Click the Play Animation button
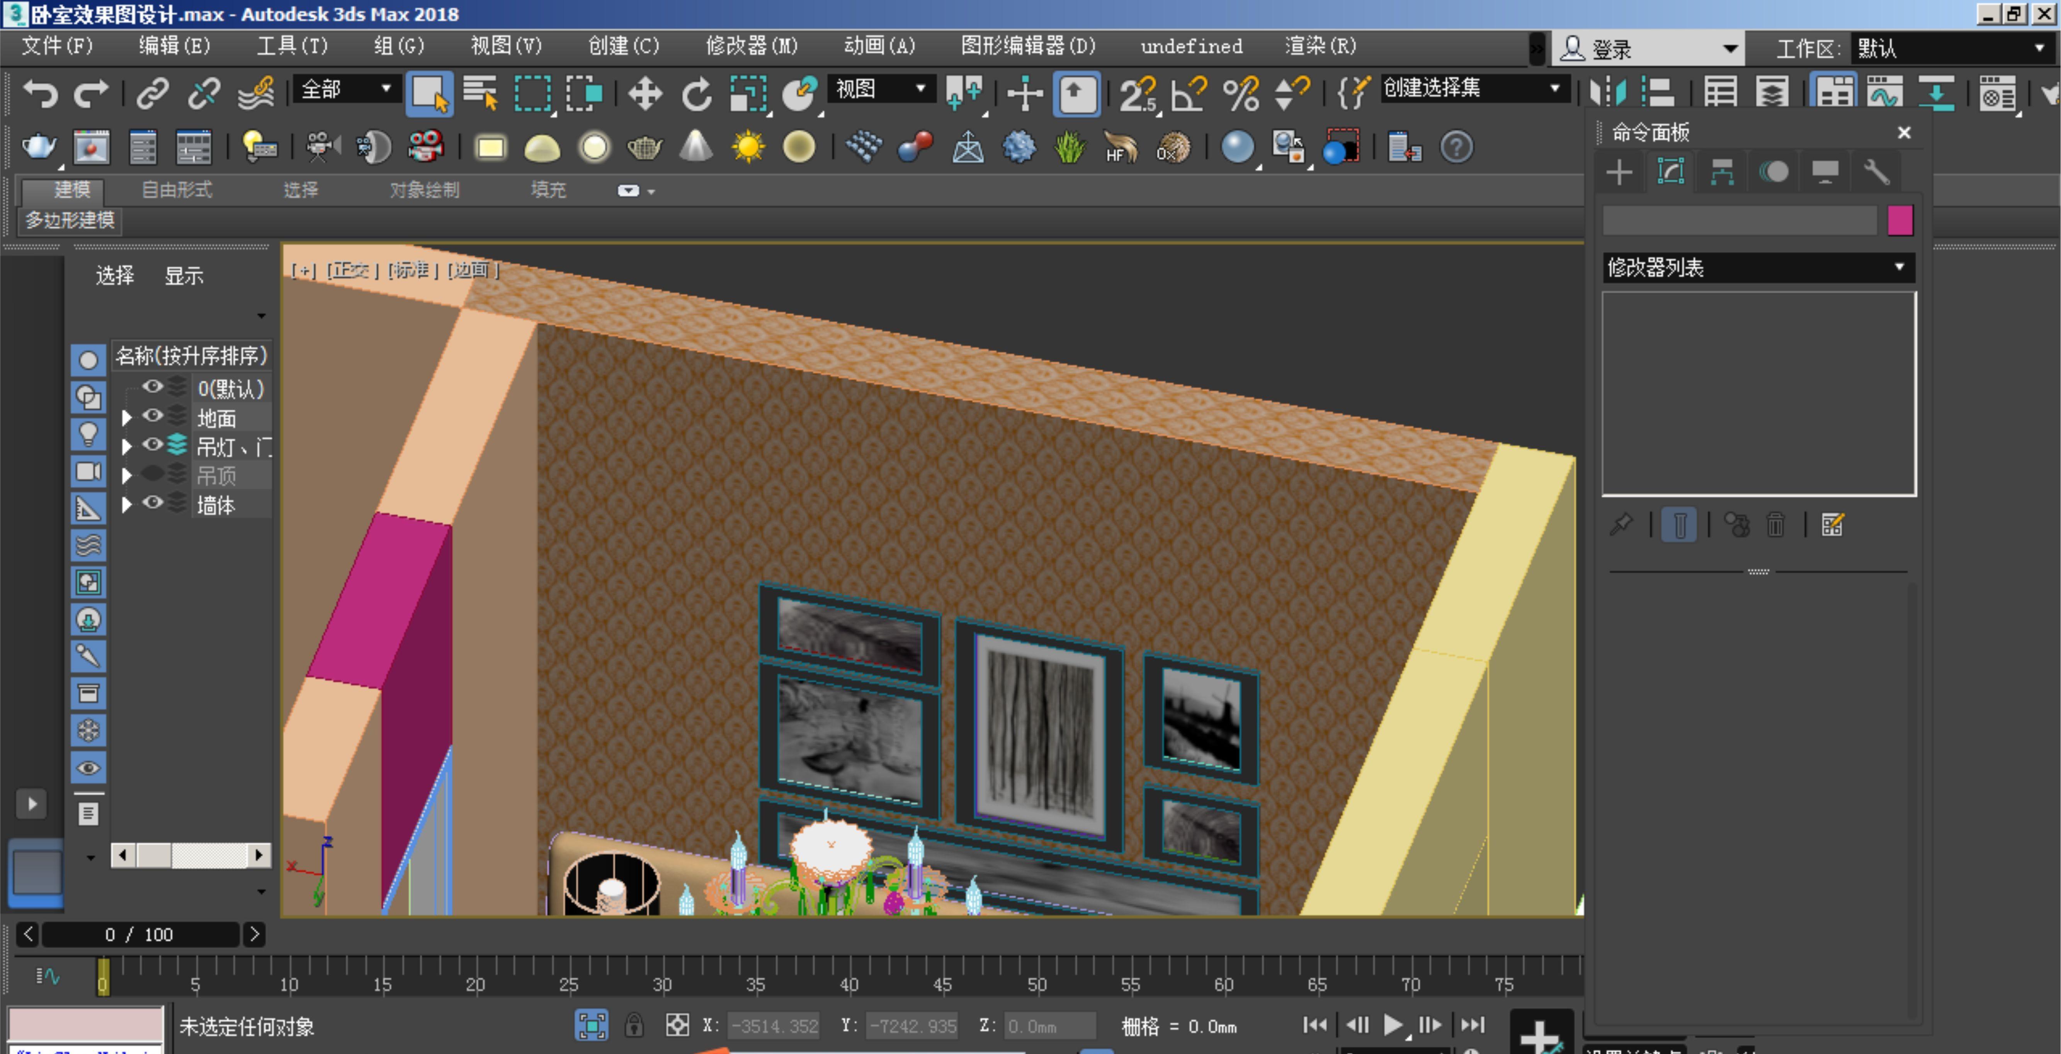 coord(1393,1024)
